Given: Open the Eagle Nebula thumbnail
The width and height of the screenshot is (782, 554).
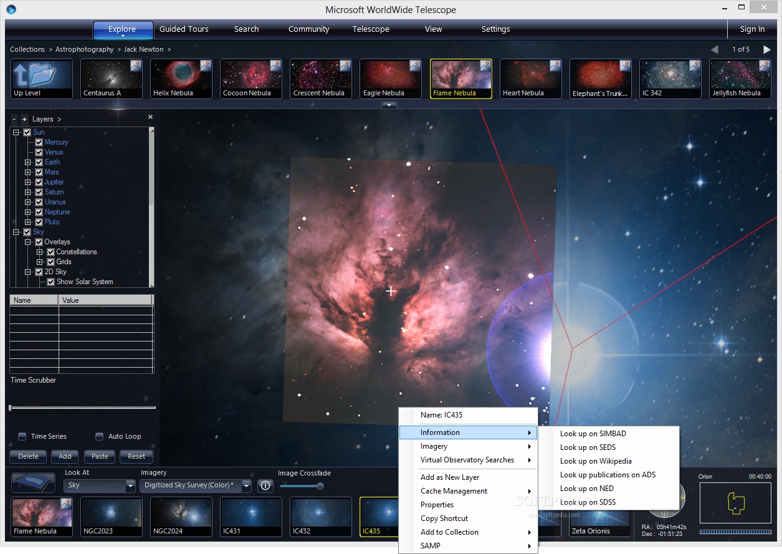Looking at the screenshot, I should click(391, 79).
